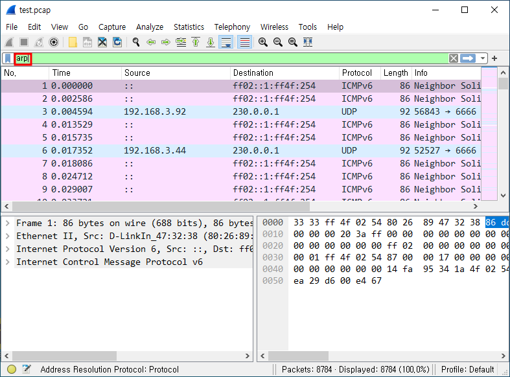Expand Internet Control Message Protocol v6 node

[x=8, y=262]
